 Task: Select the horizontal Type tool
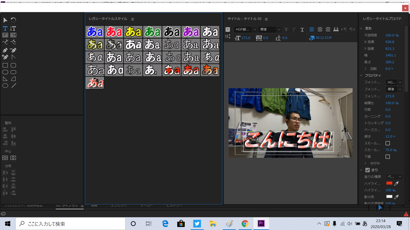pos(5,28)
